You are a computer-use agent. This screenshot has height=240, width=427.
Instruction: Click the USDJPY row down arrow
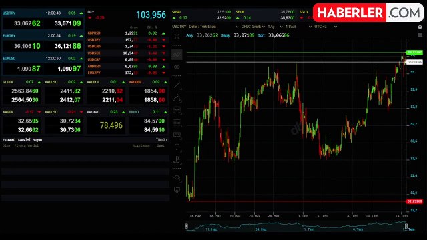[x=163, y=40]
